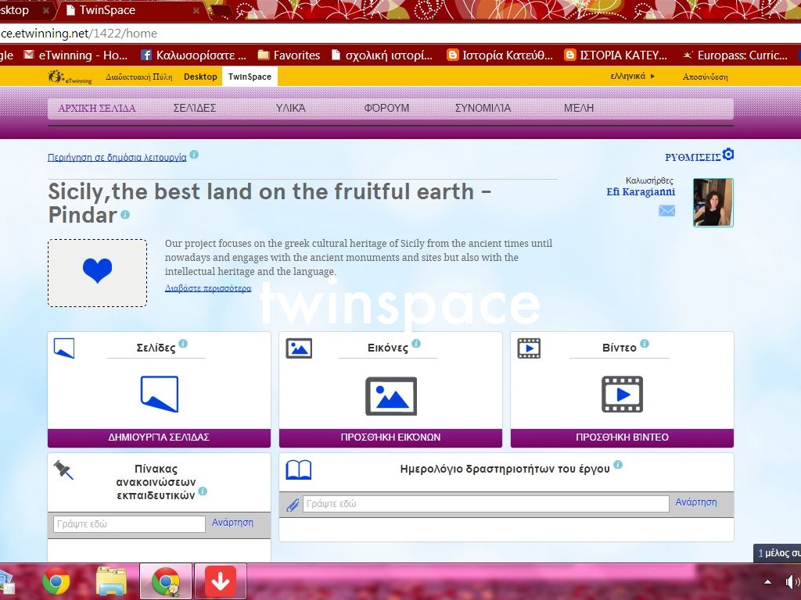
Task: Click the info icon beside the project title
Action: coord(125,215)
